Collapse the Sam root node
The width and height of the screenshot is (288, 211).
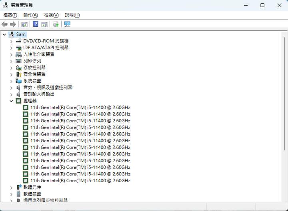click(4, 34)
